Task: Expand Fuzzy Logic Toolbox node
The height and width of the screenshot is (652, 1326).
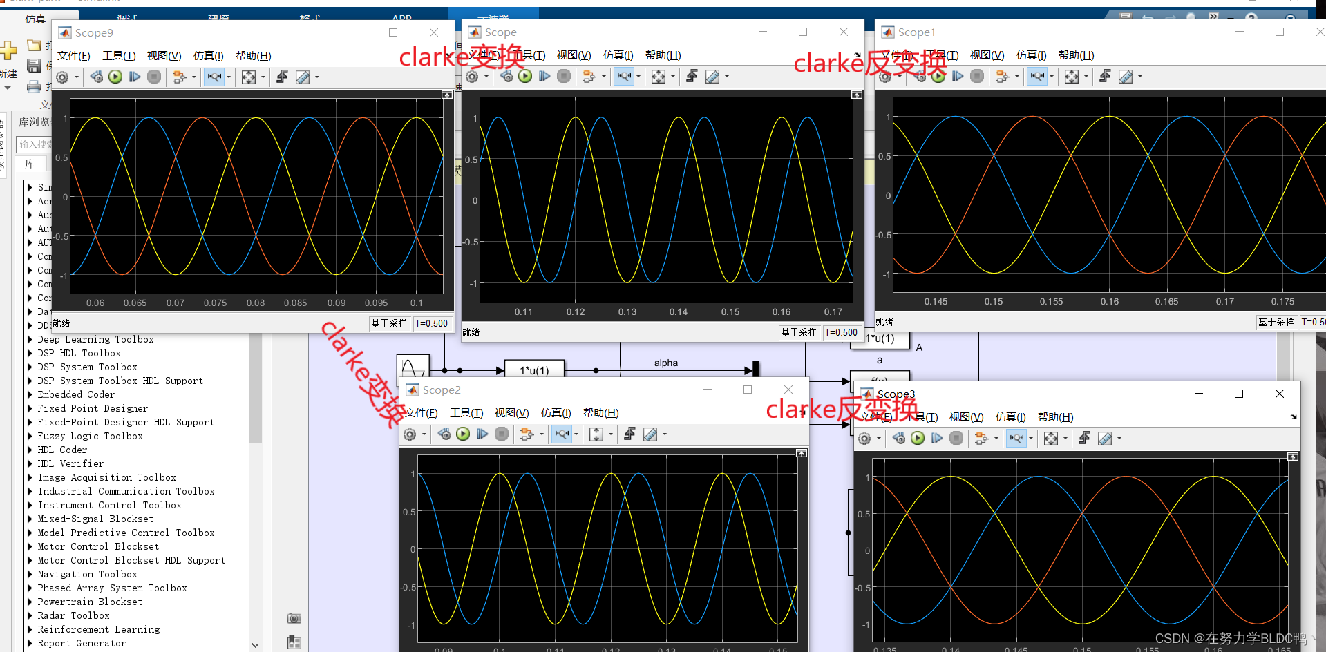Action: pos(30,436)
